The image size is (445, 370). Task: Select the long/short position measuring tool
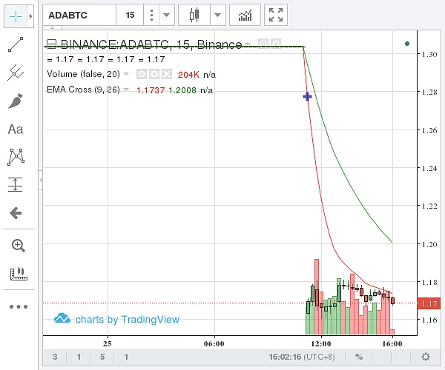(16, 184)
